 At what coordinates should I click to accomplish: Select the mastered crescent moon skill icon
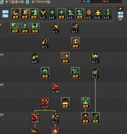pos(75,43)
